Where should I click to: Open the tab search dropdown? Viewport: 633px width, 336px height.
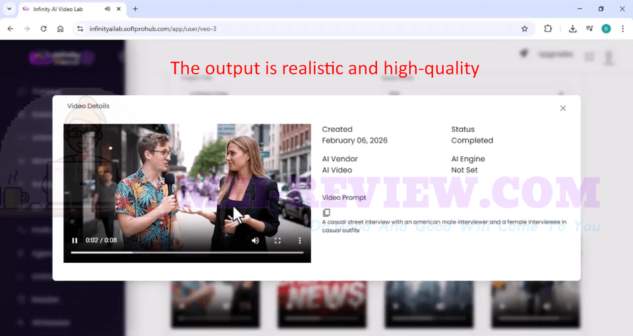pos(9,9)
